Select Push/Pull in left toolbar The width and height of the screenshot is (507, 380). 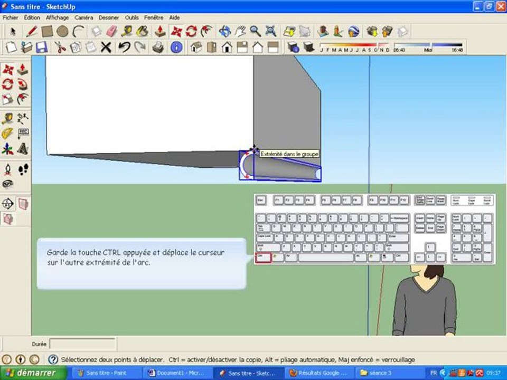click(23, 69)
